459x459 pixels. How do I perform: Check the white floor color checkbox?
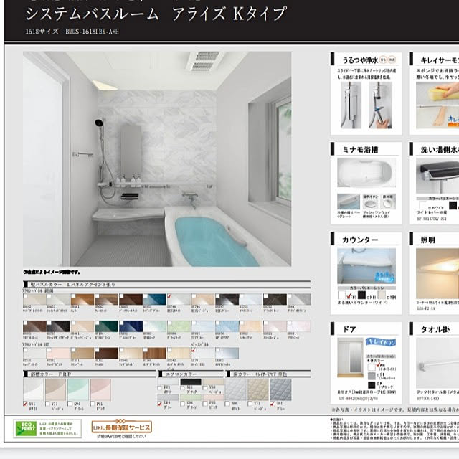[x=227, y=404]
